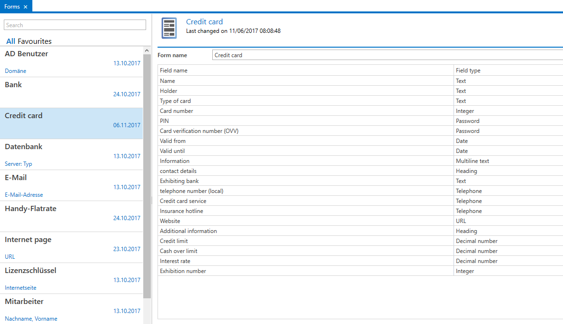Click the Credit card form icon
The width and height of the screenshot is (563, 324).
point(169,28)
